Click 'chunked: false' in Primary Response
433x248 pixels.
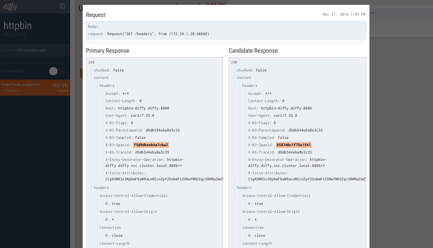pyautogui.click(x=109, y=70)
